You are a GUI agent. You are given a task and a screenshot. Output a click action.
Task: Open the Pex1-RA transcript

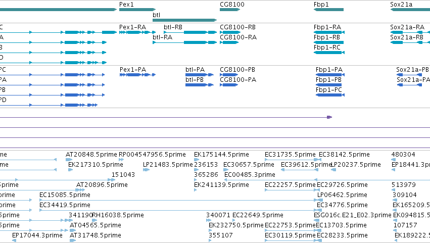click(x=132, y=27)
